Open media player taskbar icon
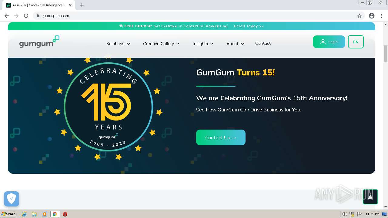 [45, 214]
